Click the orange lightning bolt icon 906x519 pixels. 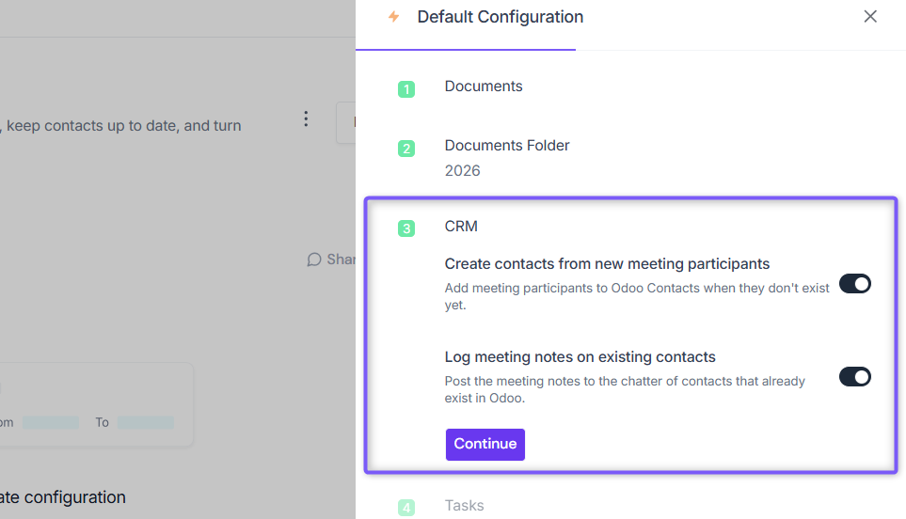coord(393,17)
